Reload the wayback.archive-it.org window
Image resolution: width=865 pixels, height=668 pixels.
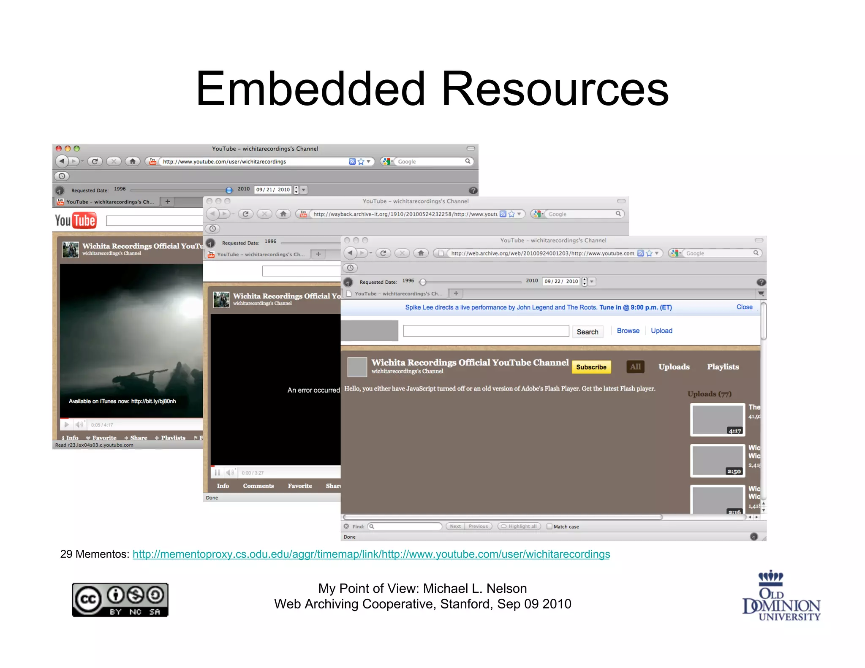[x=245, y=214]
